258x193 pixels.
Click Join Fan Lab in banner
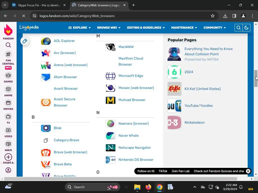click(x=180, y=171)
